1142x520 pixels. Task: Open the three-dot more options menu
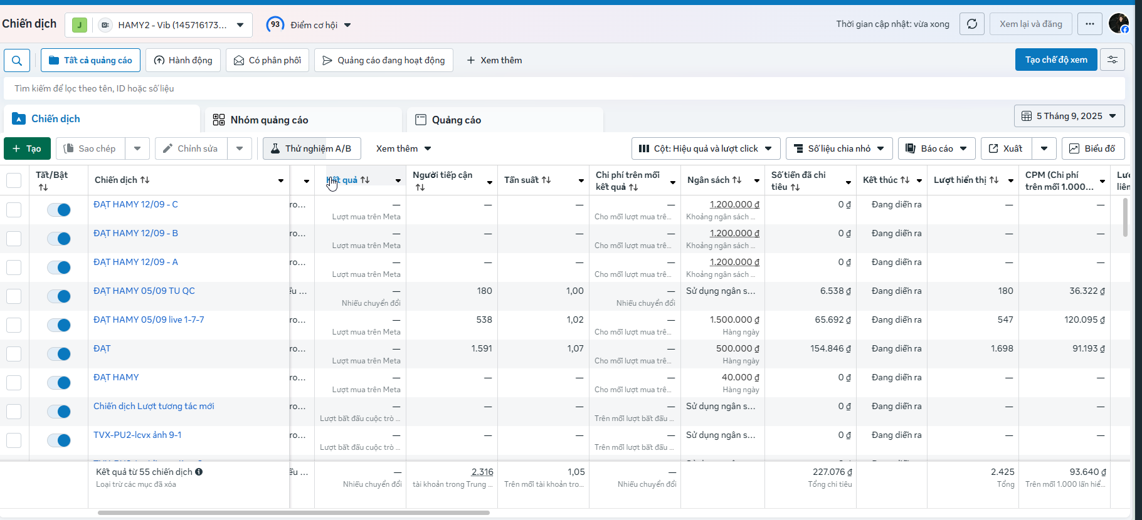tap(1090, 24)
